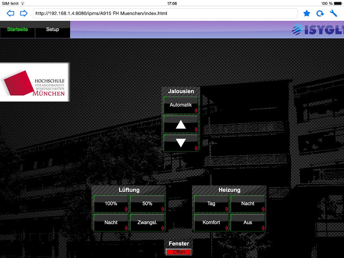
Task: Tap the browser forward arrow
Action: tap(24, 13)
